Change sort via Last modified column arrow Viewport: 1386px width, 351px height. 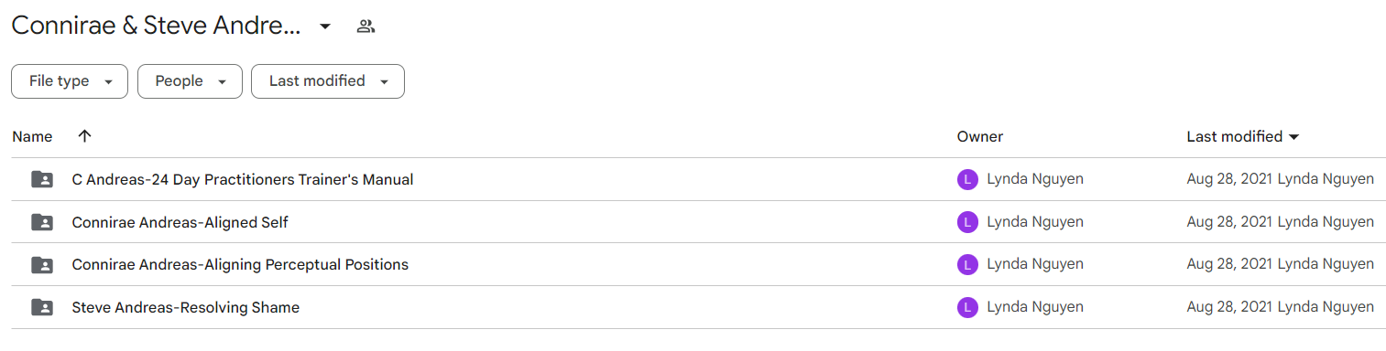[1294, 137]
